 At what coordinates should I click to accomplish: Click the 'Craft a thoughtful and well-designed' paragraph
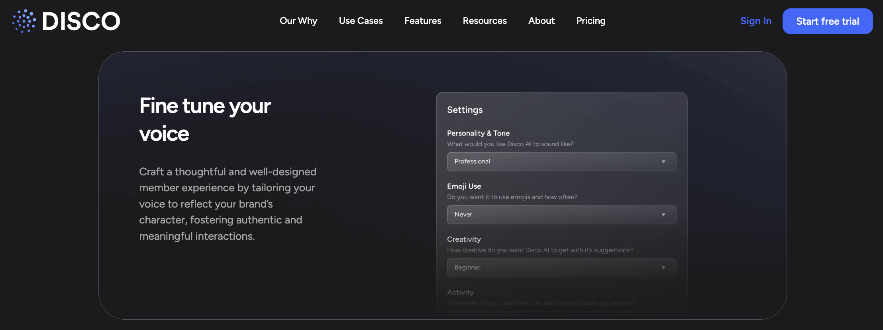(228, 204)
